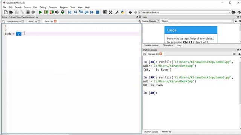
Task: Click Run cell and advance icon
Action: (52, 12)
